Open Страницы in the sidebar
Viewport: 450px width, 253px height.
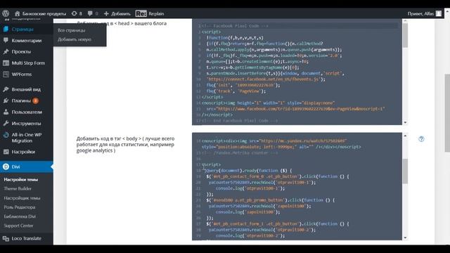click(22, 29)
